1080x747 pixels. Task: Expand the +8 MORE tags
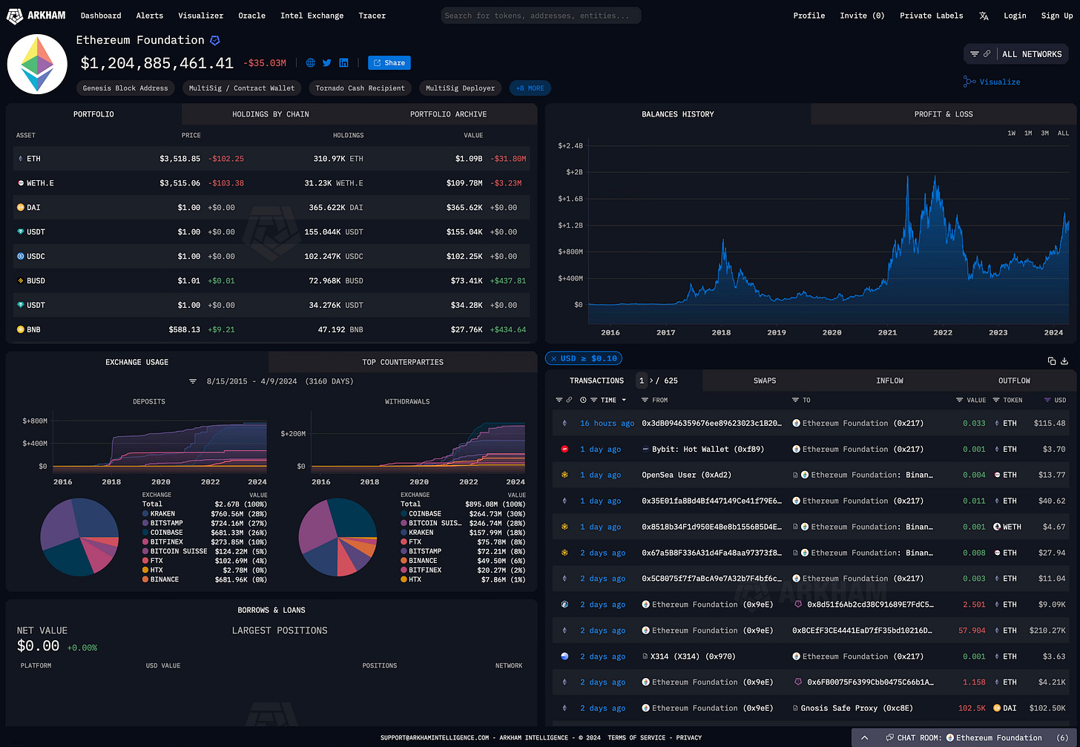pos(530,88)
